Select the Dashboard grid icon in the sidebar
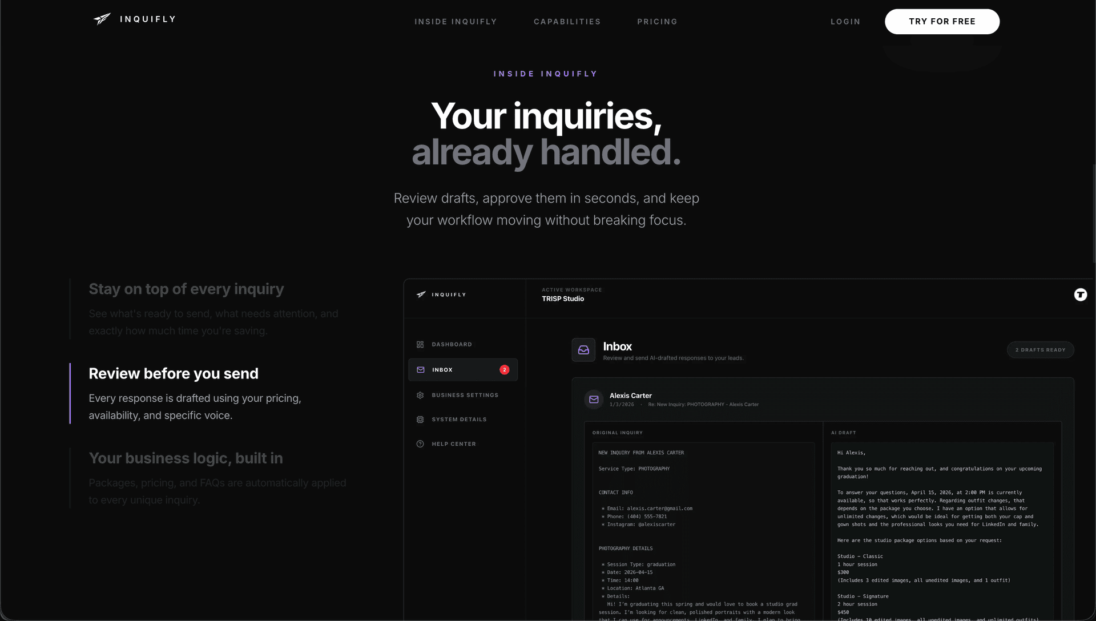1096x621 pixels. (420, 344)
